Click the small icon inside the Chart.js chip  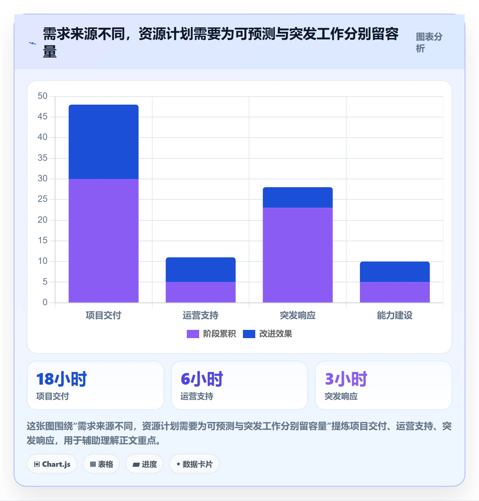[x=37, y=464]
